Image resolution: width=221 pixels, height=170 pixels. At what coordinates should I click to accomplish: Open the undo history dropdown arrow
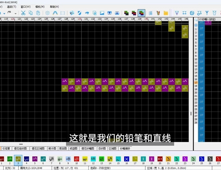click(x=4, y=14)
